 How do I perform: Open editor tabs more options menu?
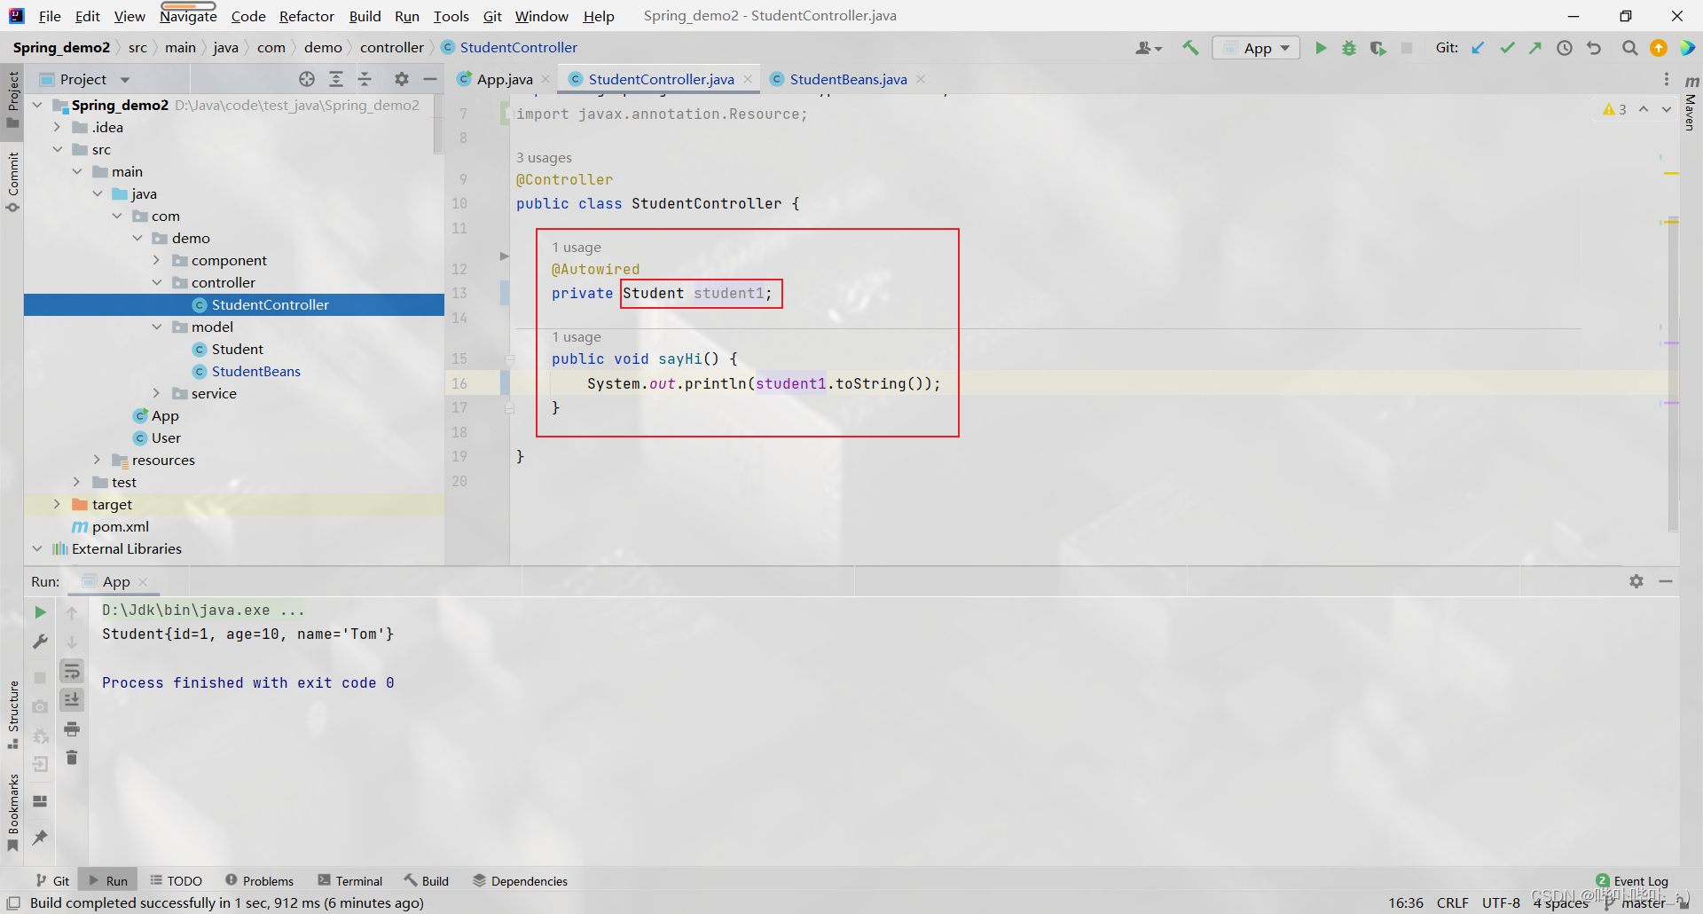1667,79
